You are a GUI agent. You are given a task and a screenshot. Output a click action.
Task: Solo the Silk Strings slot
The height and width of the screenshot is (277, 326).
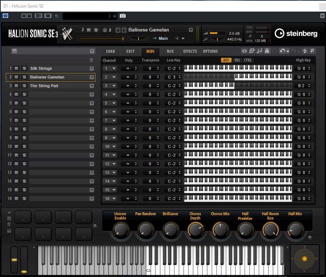click(24, 68)
